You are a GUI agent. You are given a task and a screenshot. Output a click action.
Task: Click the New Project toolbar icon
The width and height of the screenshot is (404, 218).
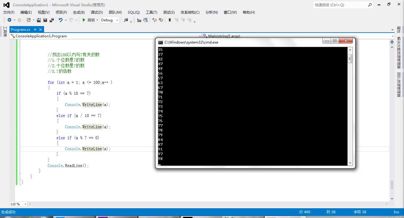[29, 20]
